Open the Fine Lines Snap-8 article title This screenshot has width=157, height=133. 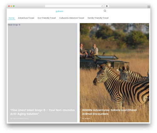(42, 112)
